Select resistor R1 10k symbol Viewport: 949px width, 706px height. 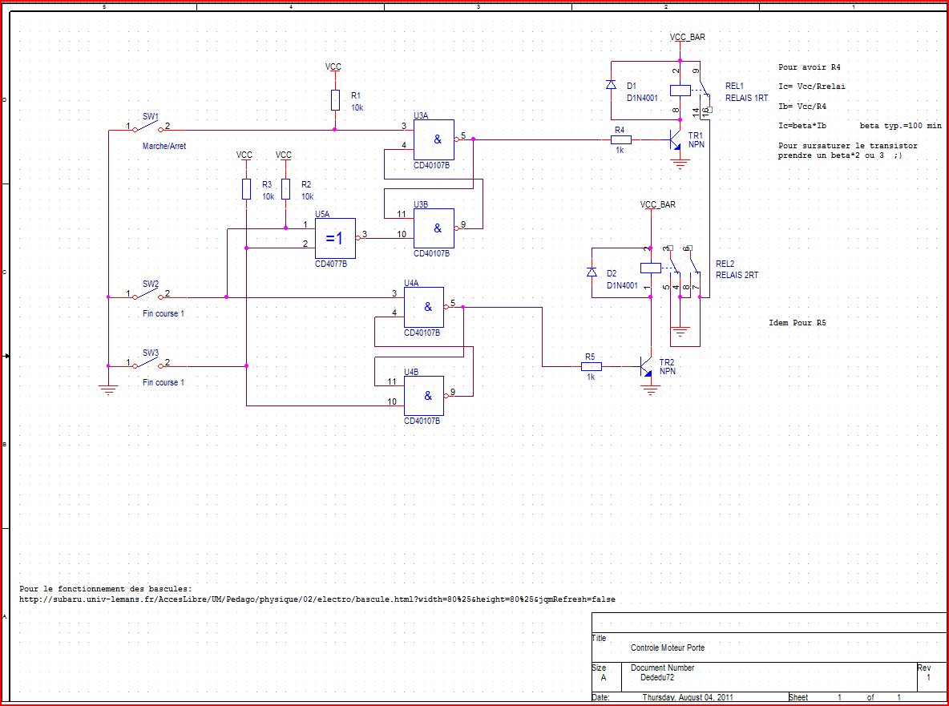coord(335,100)
